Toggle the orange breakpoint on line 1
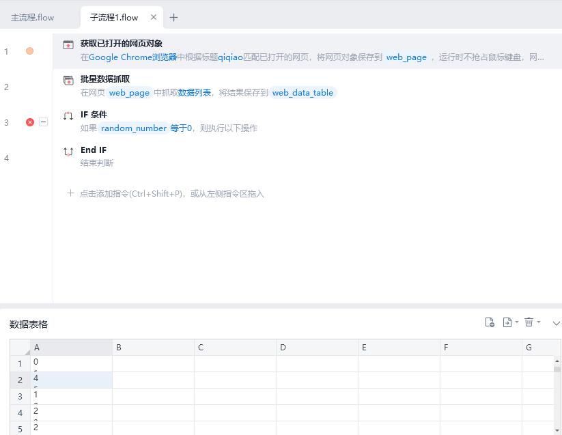 tap(29, 51)
